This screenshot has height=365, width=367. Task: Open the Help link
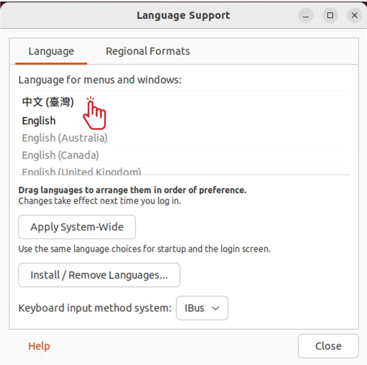pyautogui.click(x=39, y=346)
